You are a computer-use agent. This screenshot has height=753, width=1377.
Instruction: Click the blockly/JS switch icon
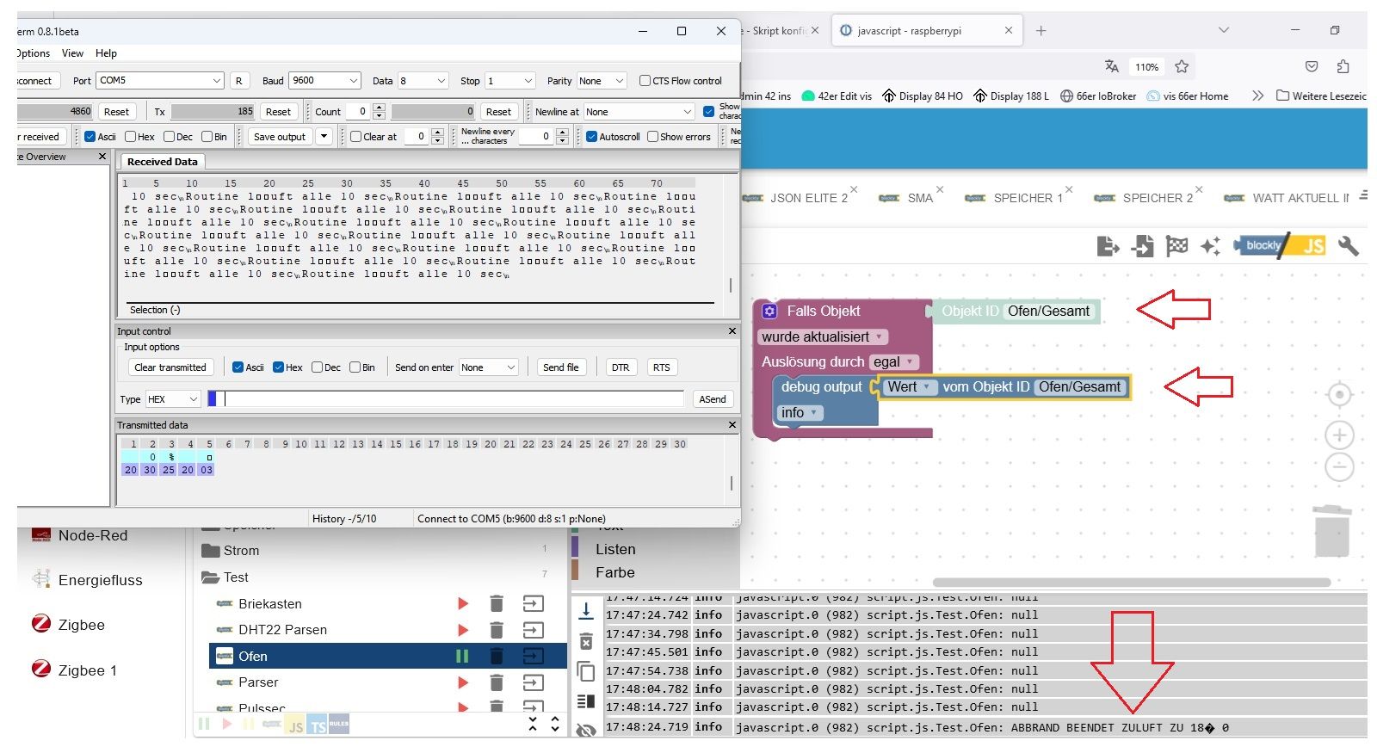(1279, 246)
